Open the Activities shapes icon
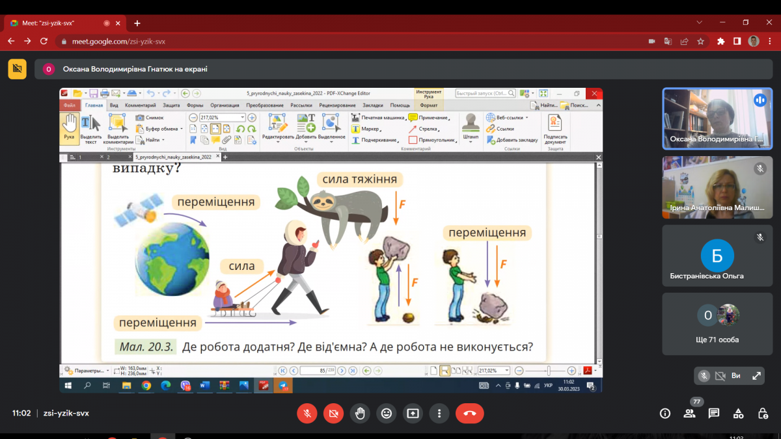Image resolution: width=781 pixels, height=439 pixels. coord(739,414)
